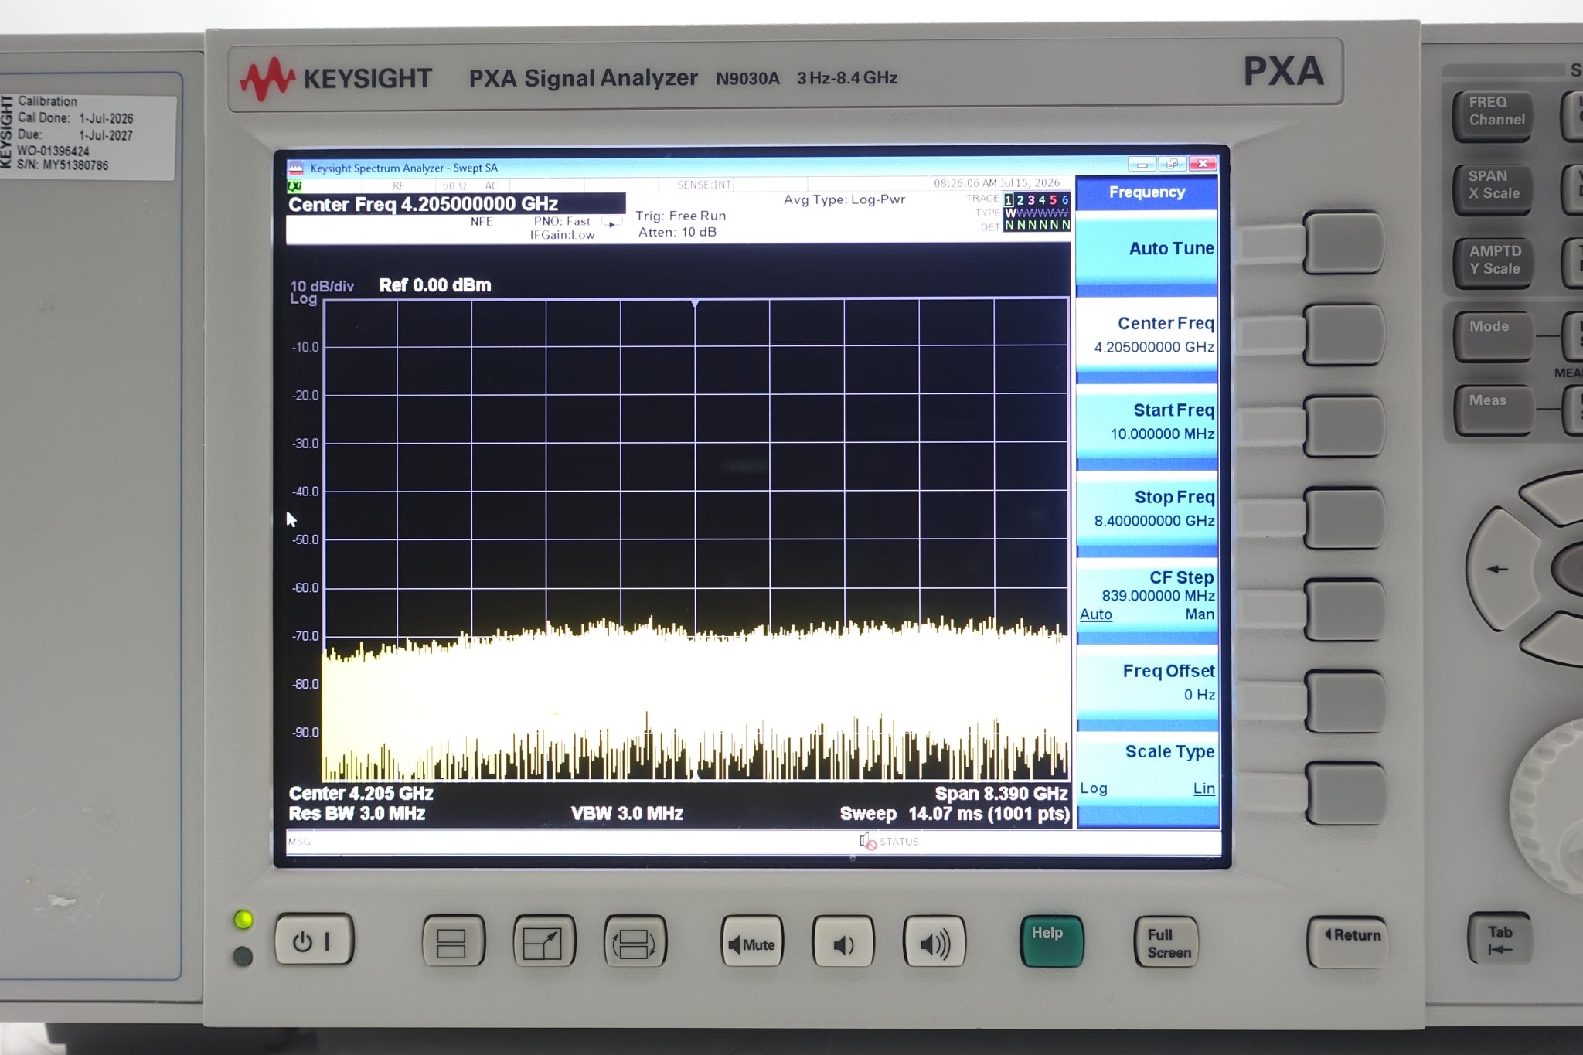Screen dimensions: 1583x1055
Task: Select trace number 2 in trace indicator
Action: click(x=1020, y=200)
